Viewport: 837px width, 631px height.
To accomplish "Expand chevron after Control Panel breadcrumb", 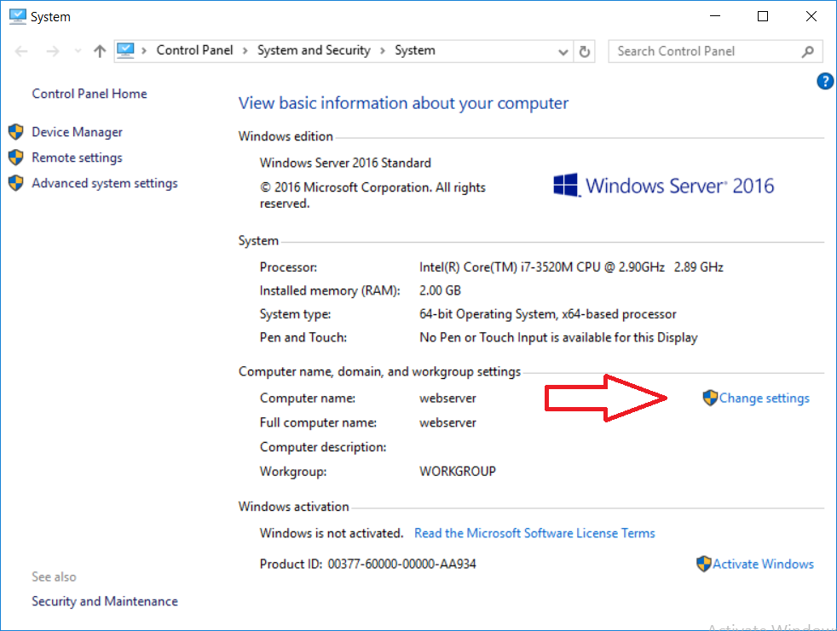I will pos(245,51).
